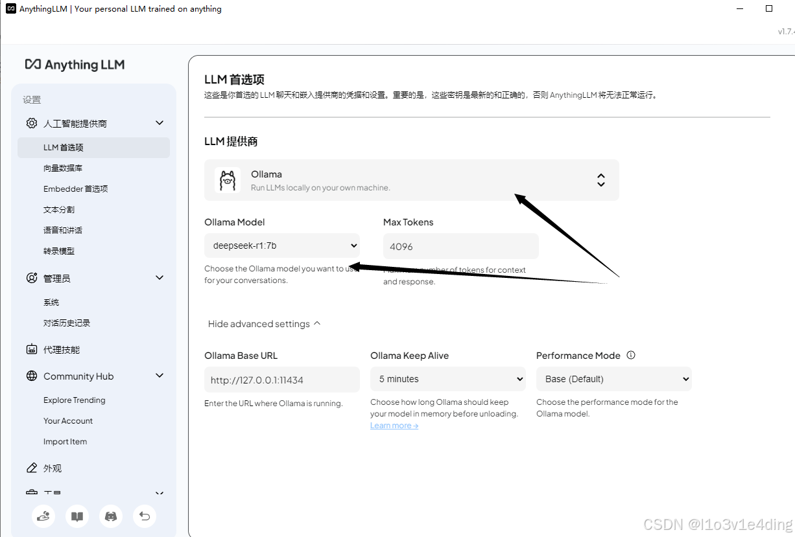The height and width of the screenshot is (537, 795).
Task: Click the AnythingLLM title bar app icon
Action: [11, 8]
